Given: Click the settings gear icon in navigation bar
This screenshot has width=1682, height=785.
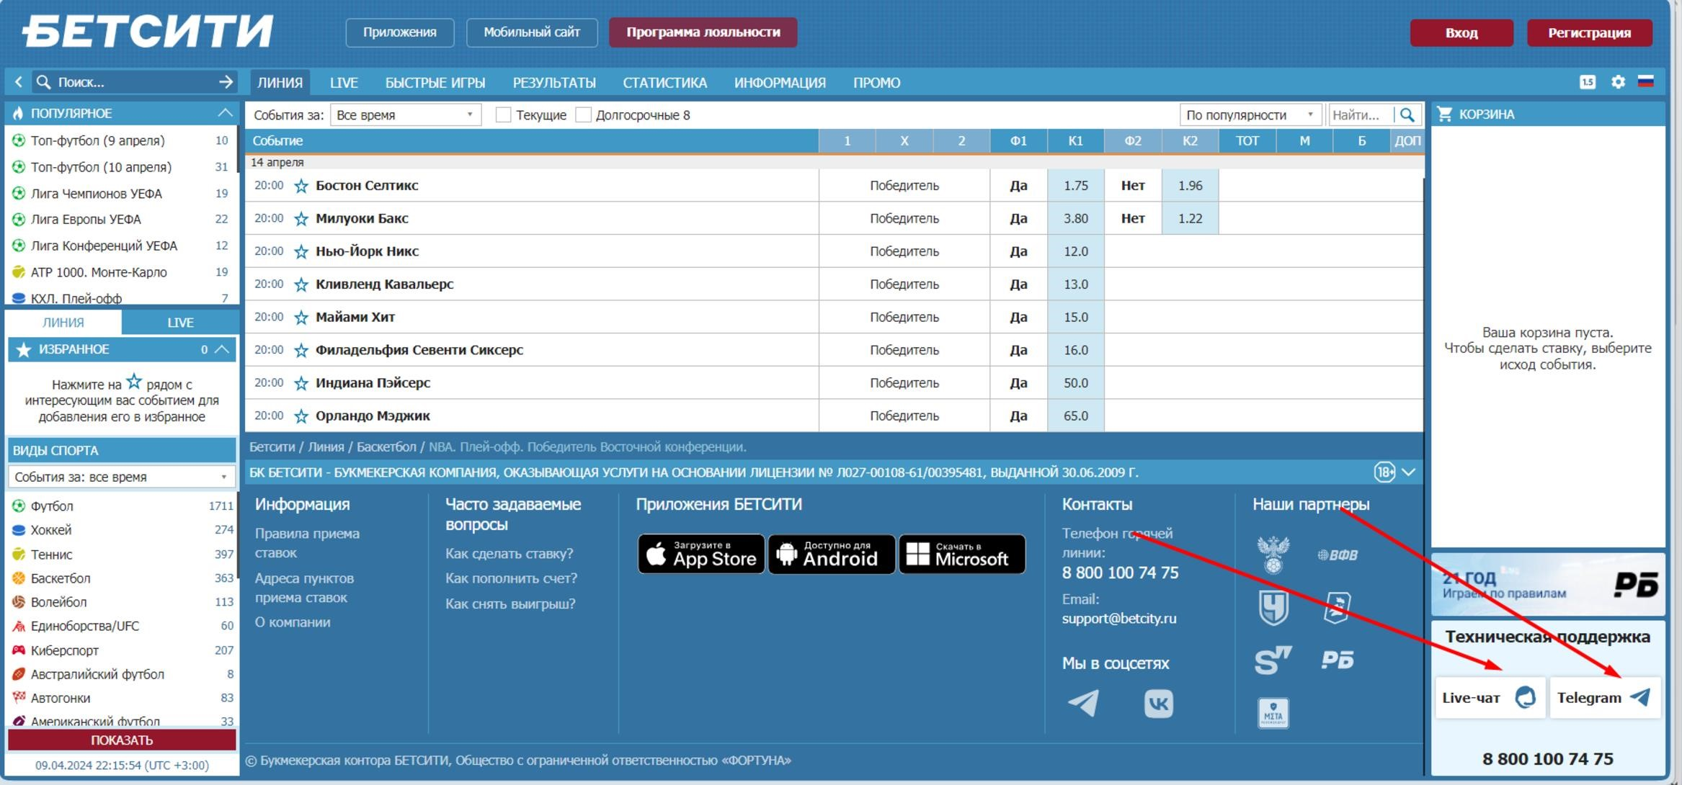Looking at the screenshot, I should click(1618, 82).
